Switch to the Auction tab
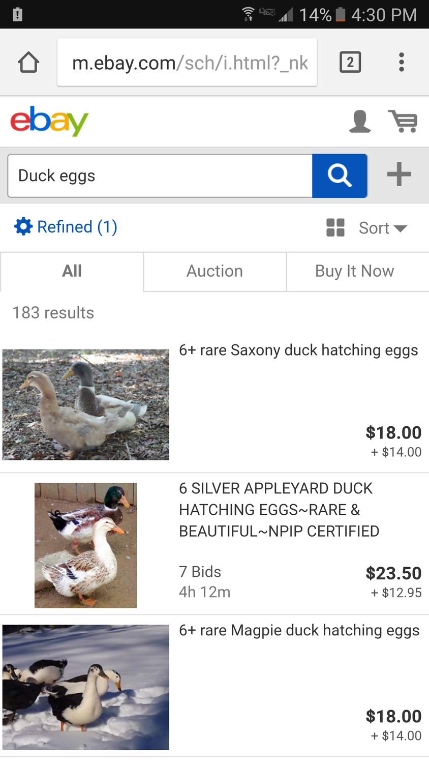The width and height of the screenshot is (429, 763). tap(214, 271)
